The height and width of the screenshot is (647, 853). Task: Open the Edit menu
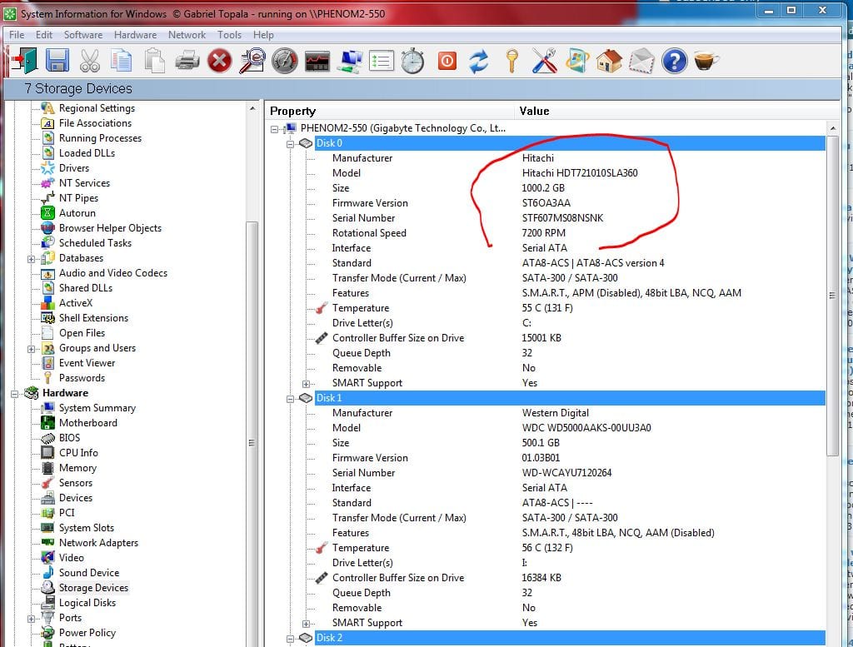(x=44, y=35)
